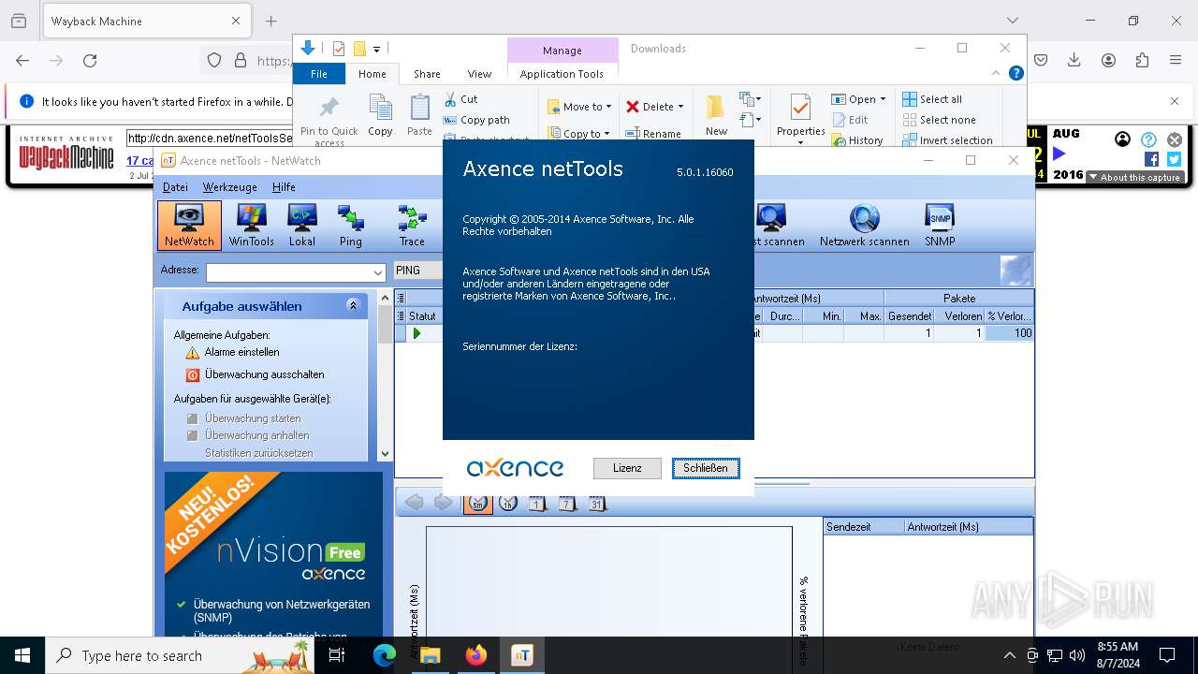The image size is (1198, 674).
Task: Open the Lokal tool
Action: [x=301, y=226]
